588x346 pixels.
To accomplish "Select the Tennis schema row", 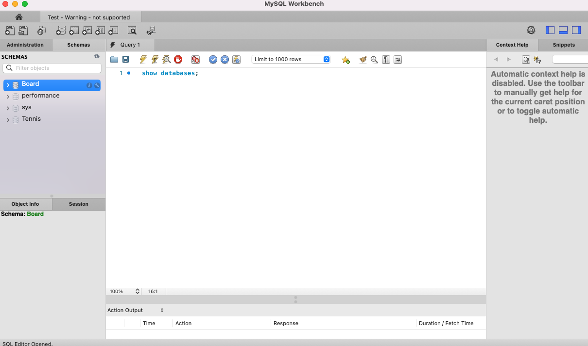I will [x=52, y=119].
